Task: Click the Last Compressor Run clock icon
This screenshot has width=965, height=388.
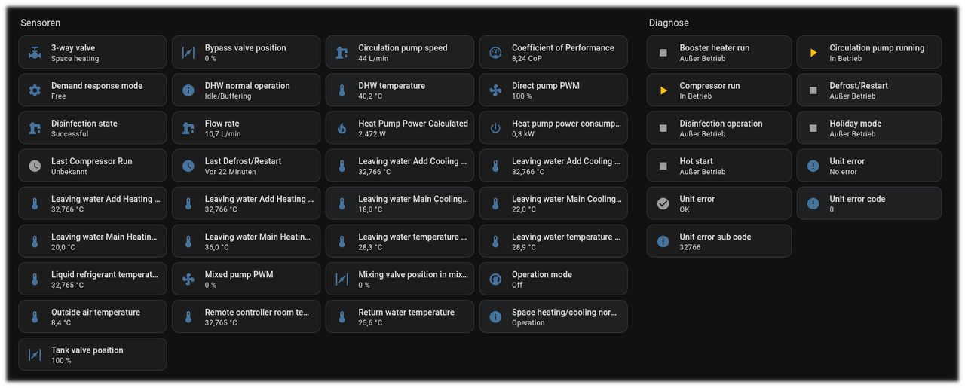Action: click(35, 166)
